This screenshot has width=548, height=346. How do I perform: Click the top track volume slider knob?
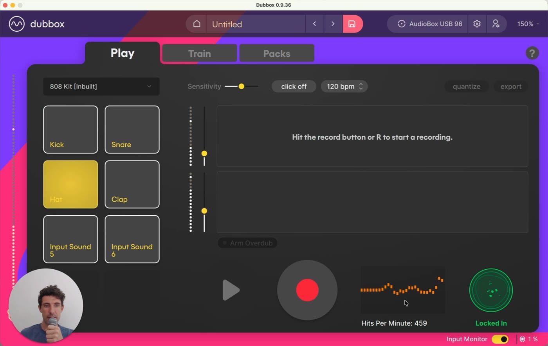pyautogui.click(x=204, y=153)
